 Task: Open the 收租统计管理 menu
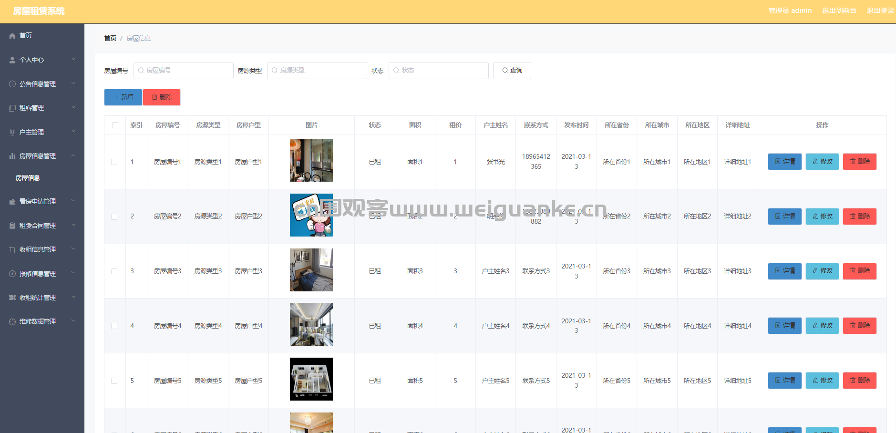pos(42,298)
